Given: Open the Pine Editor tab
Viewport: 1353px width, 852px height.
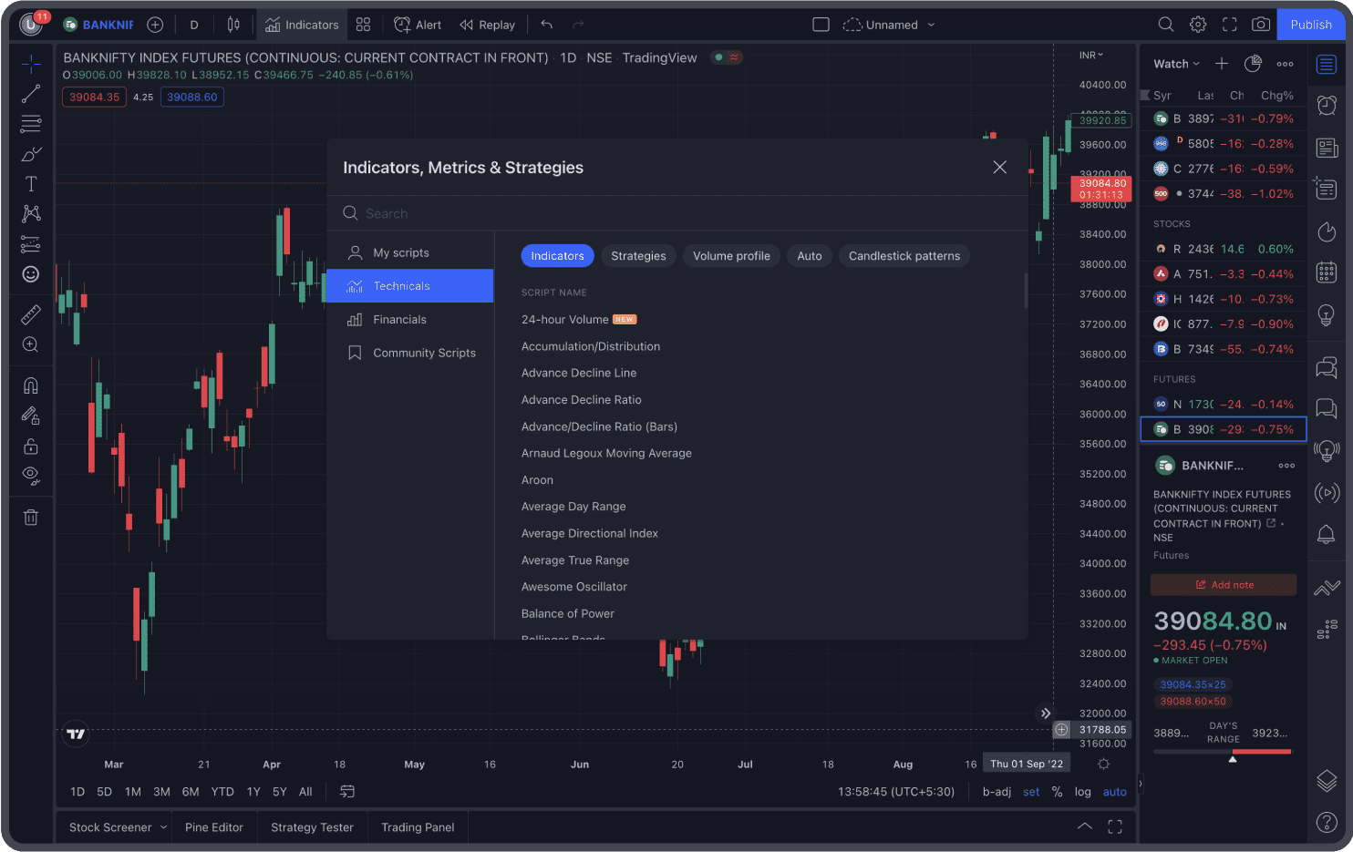Looking at the screenshot, I should point(214,827).
